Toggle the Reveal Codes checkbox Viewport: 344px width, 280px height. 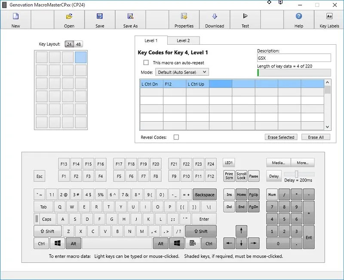point(176,137)
